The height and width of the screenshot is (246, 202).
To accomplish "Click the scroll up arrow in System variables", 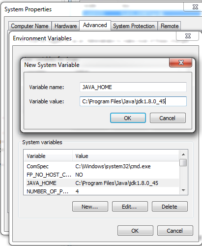I will point(183,154).
